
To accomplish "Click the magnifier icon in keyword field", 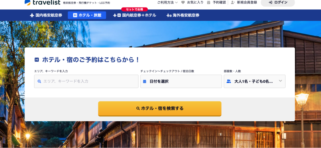I will [x=39, y=81].
